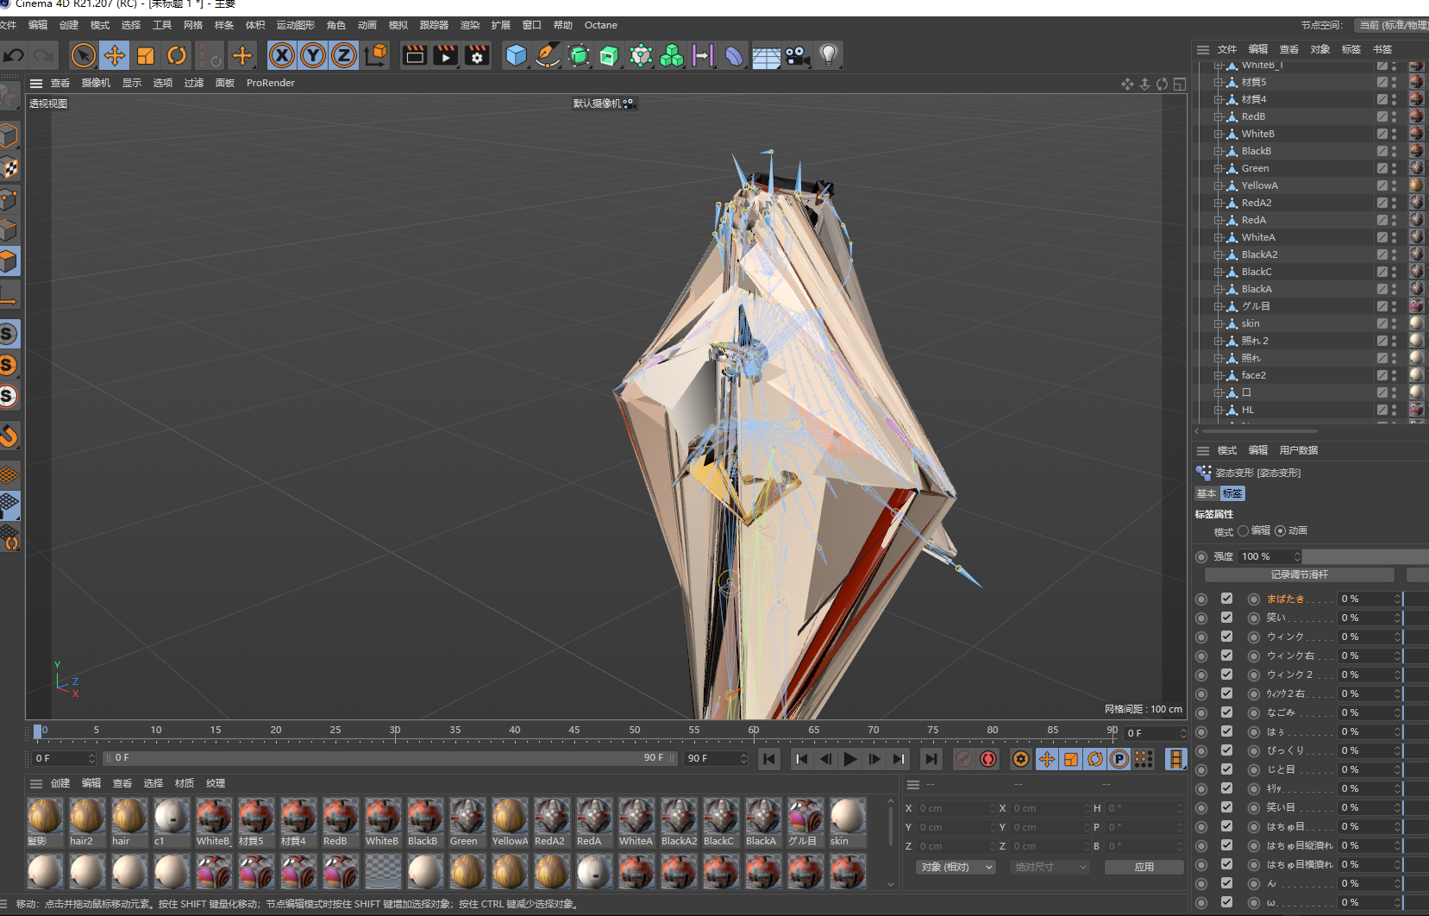
Task: Uncheck the まばたき morph checkbox
Action: coord(1226,599)
